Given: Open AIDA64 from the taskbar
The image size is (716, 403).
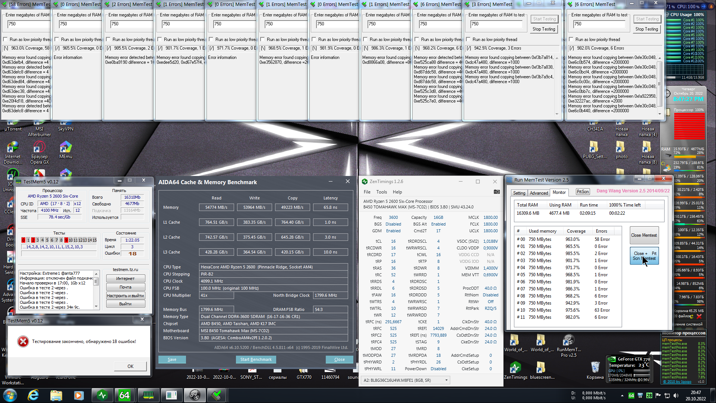Looking at the screenshot, I should [124, 395].
